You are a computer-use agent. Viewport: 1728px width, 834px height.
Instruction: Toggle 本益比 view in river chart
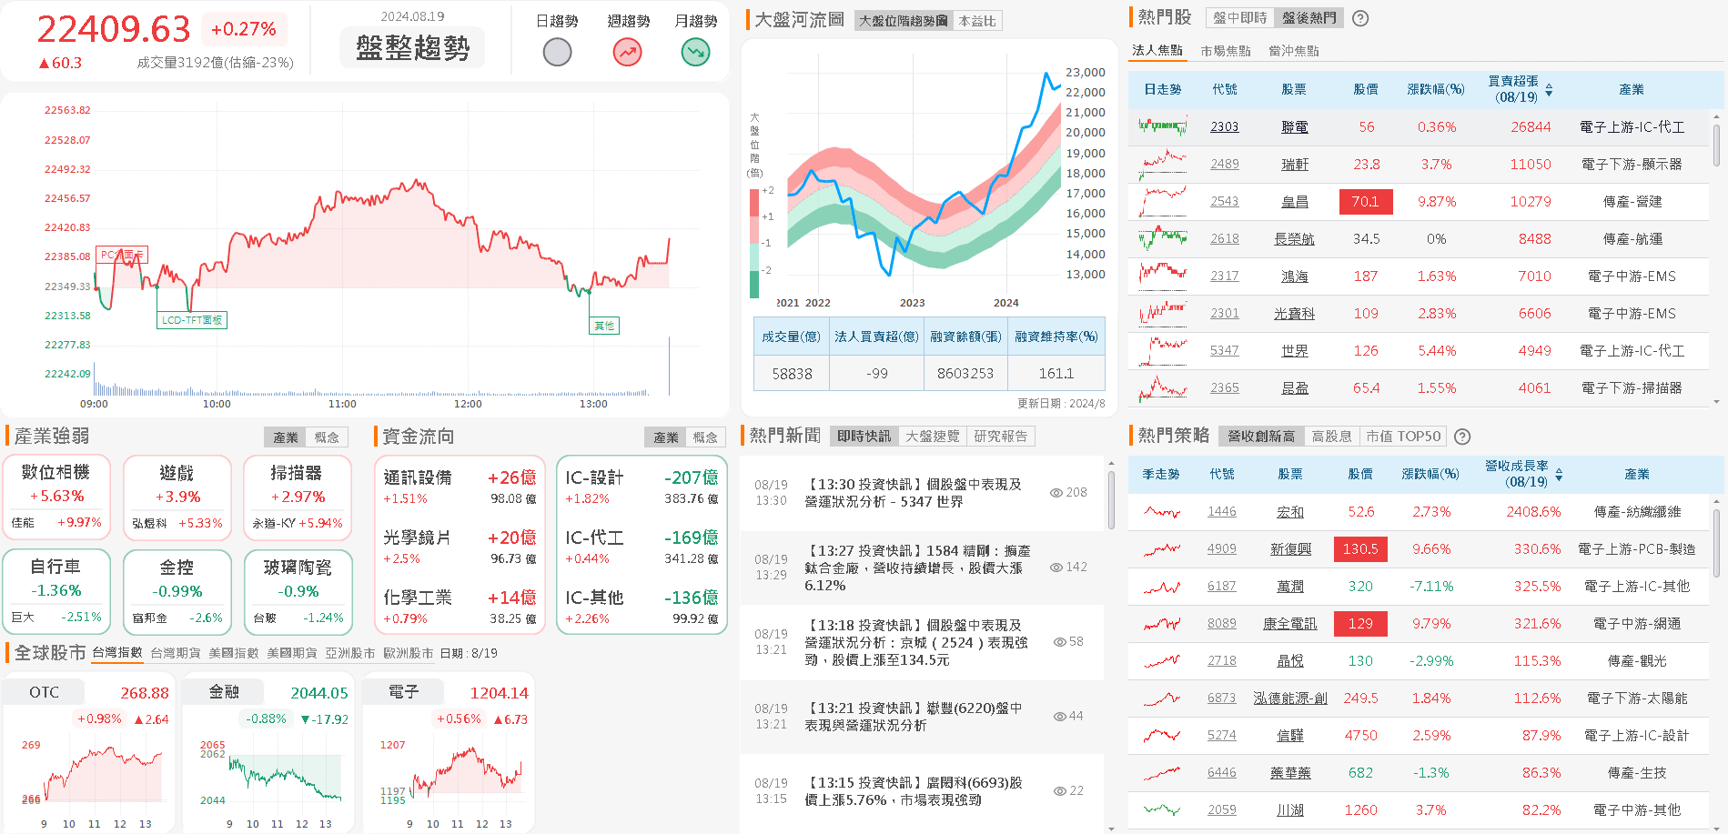coord(977,20)
